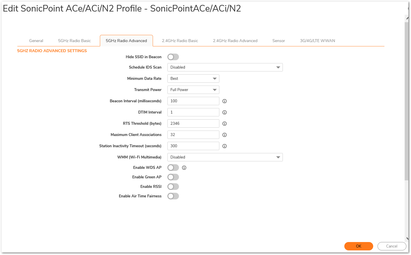This screenshot has width=411, height=255.
Task: Click info icon beside DTIM Interval field
Action: point(225,112)
